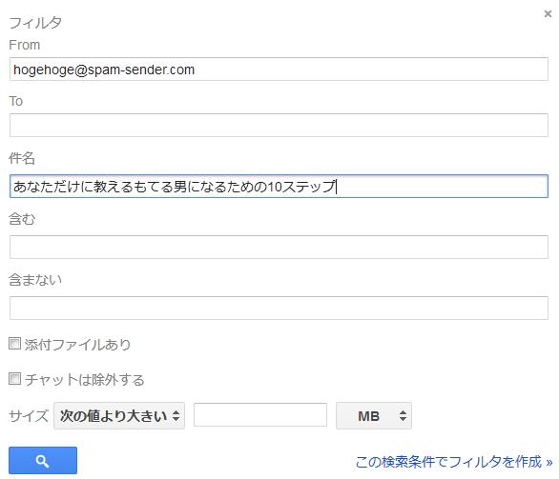Viewport: 559px width, 479px height.
Task: Click into the empty To field
Action: [279, 126]
